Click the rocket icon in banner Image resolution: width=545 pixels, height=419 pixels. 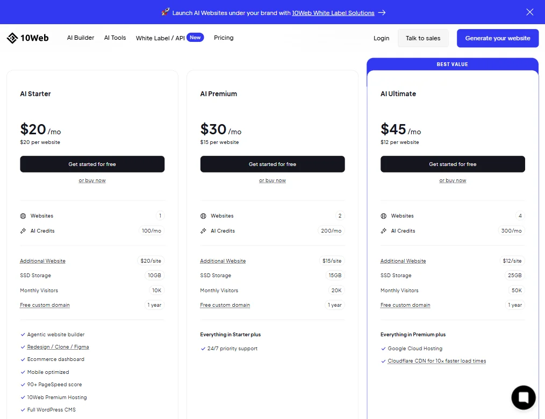coord(166,12)
